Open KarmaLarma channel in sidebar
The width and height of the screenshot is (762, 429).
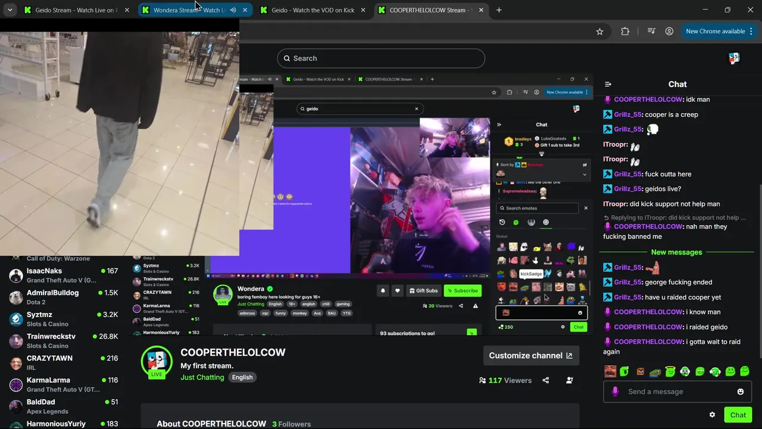point(63,384)
